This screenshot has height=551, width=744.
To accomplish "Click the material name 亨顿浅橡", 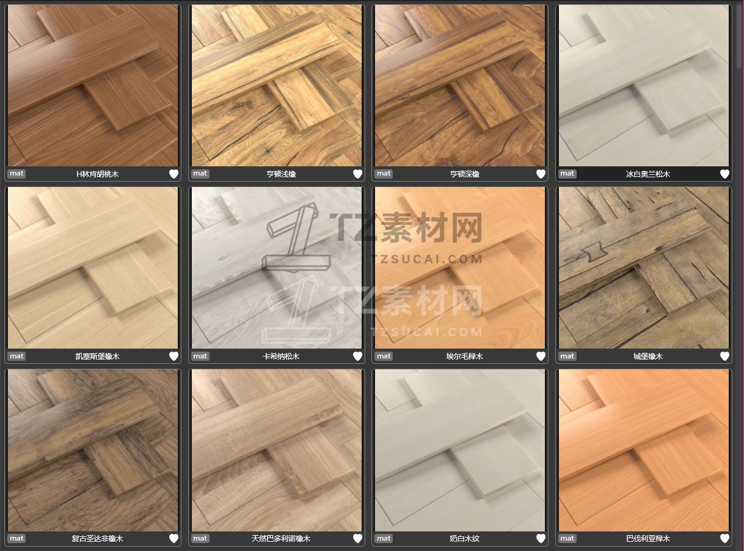I will click(x=281, y=174).
